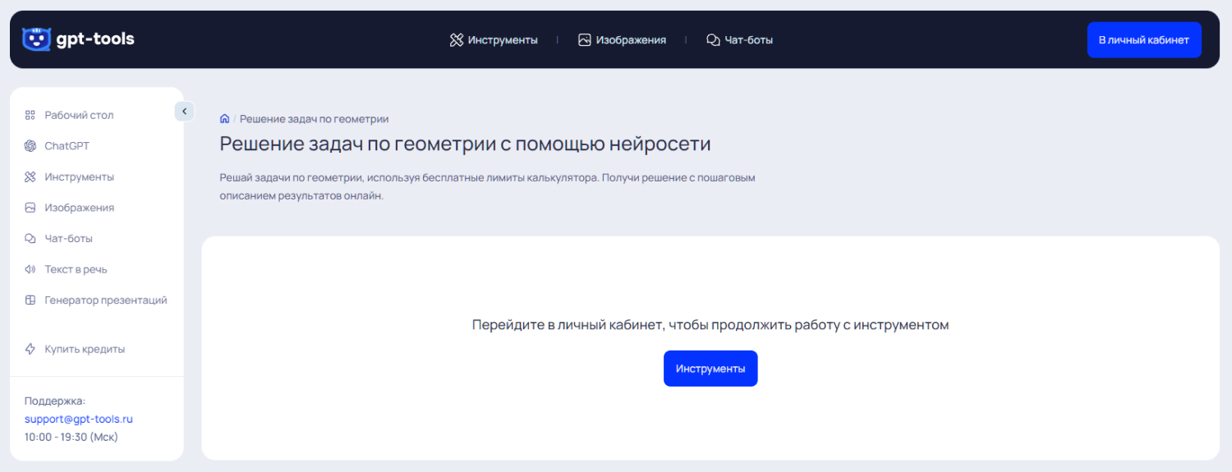Click heading Решение задач по геометрии с помощью нейросети
The width and height of the screenshot is (1232, 472).
click(x=465, y=144)
